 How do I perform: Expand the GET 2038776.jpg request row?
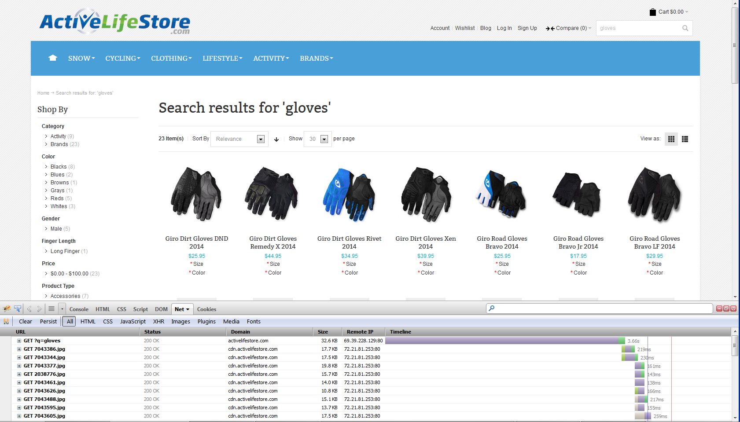19,374
